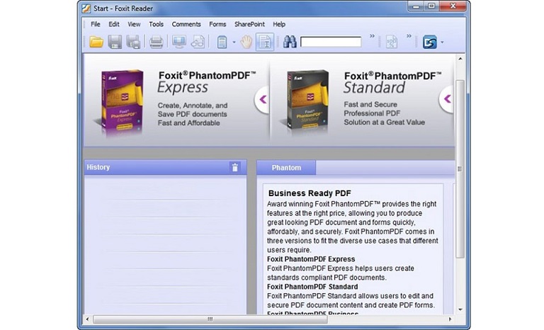Open dropdown arrow next to Foxit logo icon

tap(442, 42)
